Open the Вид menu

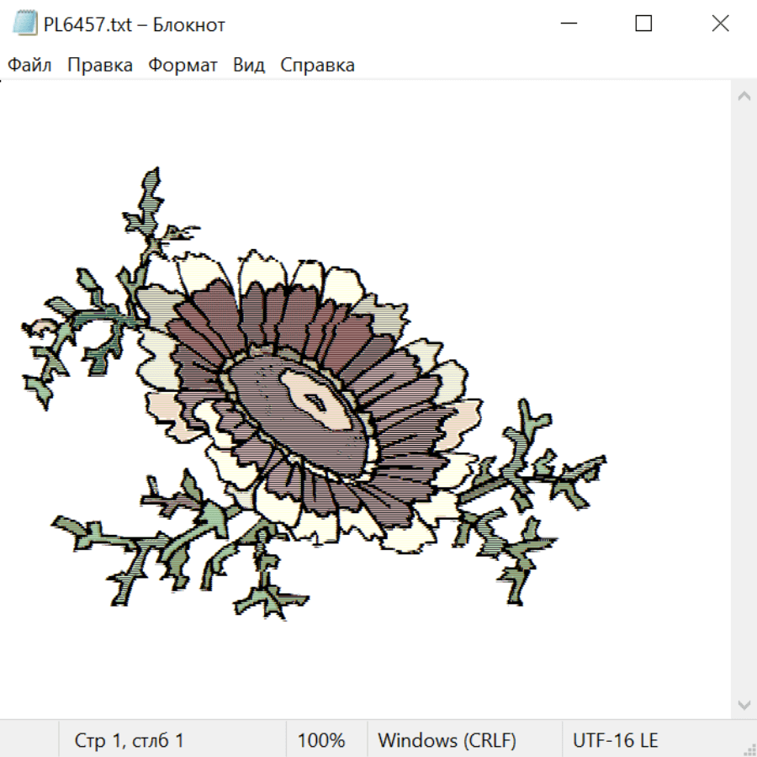248,66
